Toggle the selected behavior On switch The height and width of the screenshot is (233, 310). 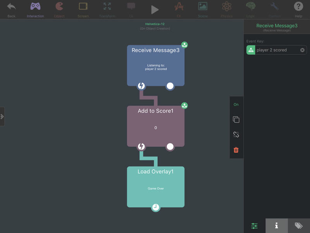236,104
